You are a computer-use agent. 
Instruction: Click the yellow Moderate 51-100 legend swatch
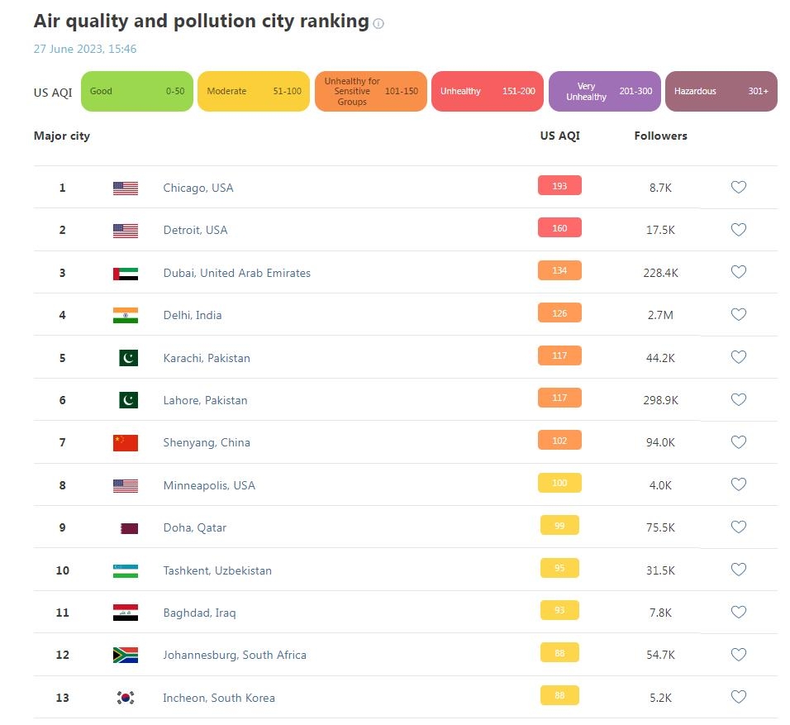point(254,91)
